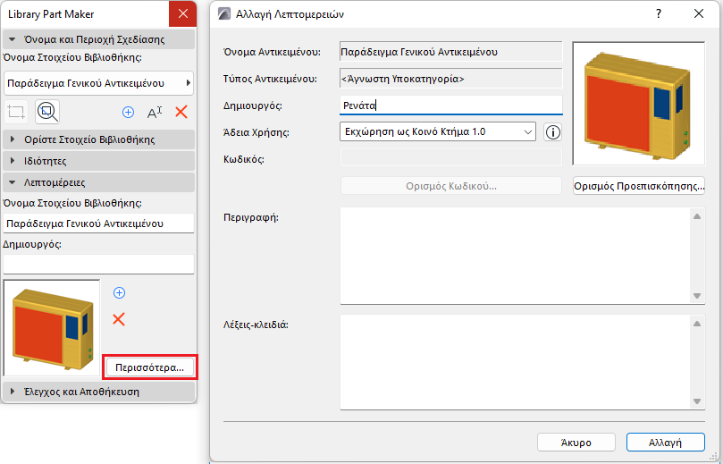
Task: Expand the Ιδιότητες section
Action: point(98,161)
